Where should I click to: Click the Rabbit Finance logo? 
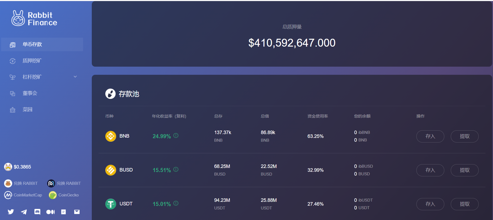coord(34,18)
